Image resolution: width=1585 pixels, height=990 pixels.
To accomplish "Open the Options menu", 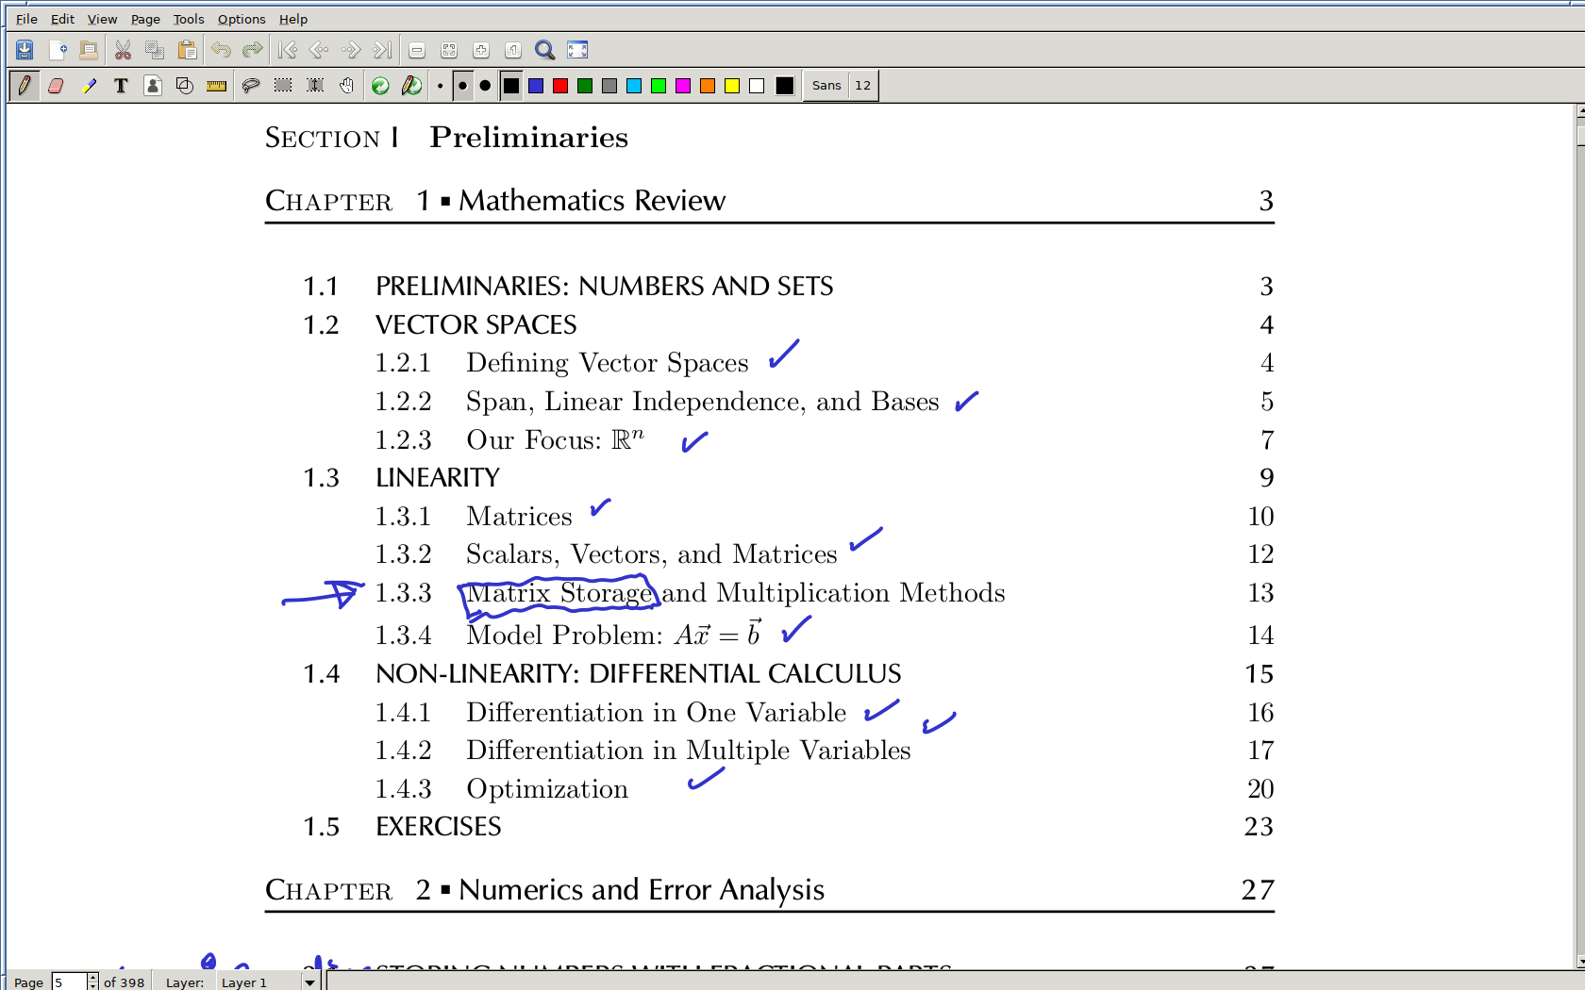I will [x=242, y=19].
